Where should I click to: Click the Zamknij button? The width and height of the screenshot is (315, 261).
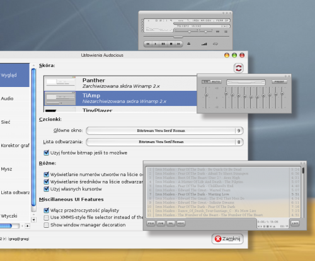click(227, 239)
